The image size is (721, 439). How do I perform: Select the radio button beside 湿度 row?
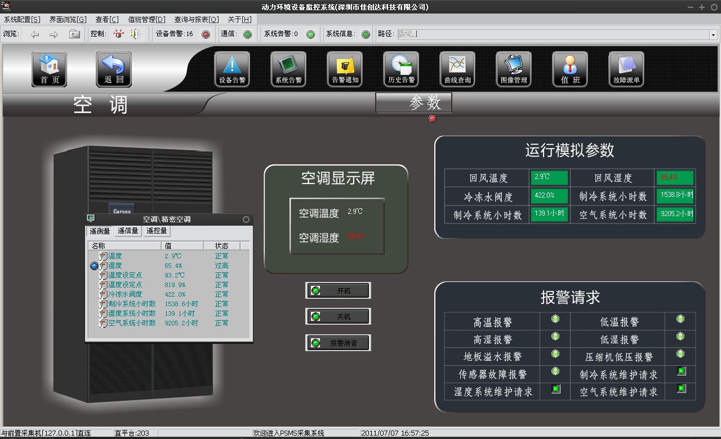coord(94,266)
